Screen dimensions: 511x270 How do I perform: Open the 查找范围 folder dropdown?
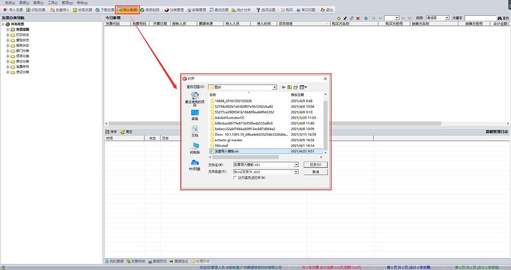(275, 88)
